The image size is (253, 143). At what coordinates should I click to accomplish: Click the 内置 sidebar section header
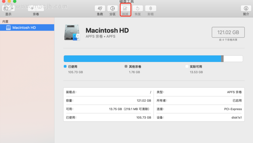[x=5, y=22]
